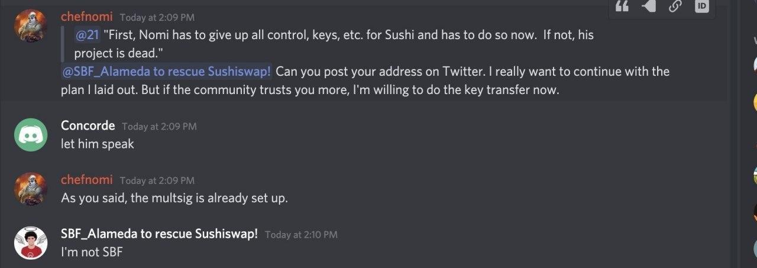This screenshot has width=757, height=268.
Task: Click chefnomi username above the multsig message
Action: click(x=86, y=179)
